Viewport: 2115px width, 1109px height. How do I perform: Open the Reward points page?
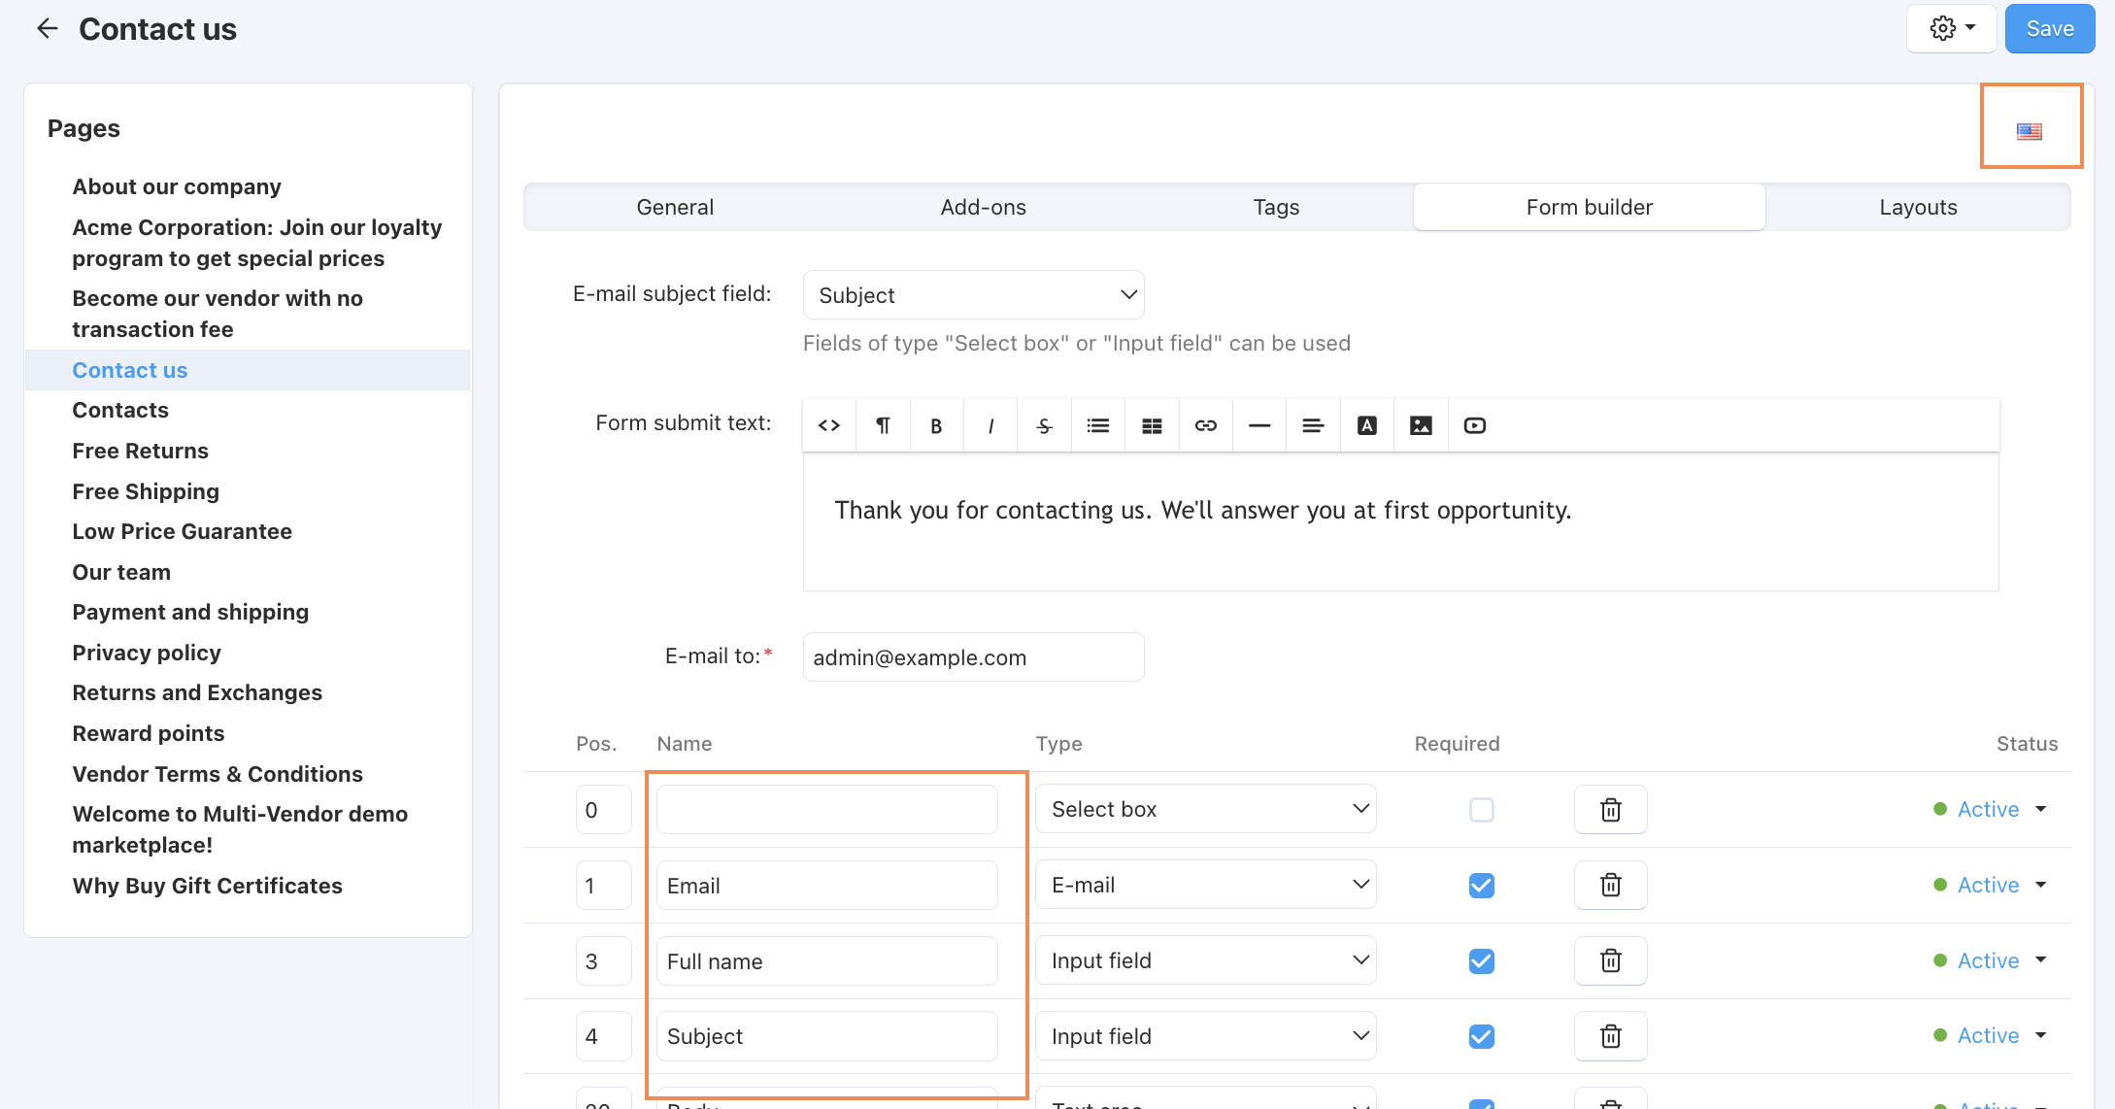(149, 733)
